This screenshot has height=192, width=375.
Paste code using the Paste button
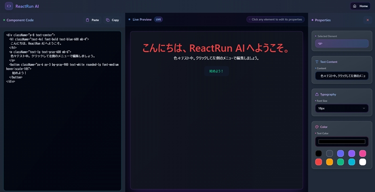92,20
